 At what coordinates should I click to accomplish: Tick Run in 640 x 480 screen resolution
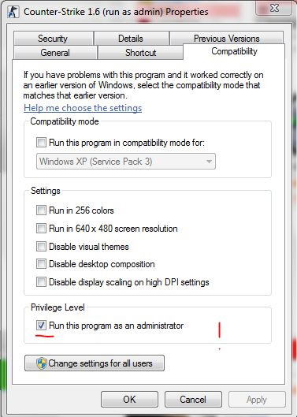(41, 228)
